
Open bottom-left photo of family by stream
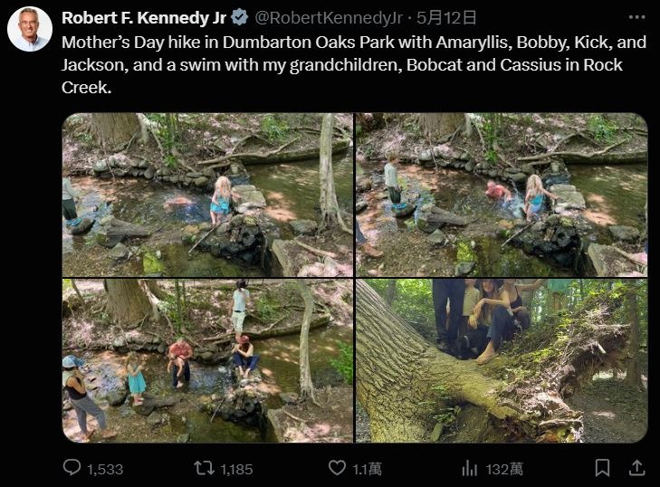click(207, 360)
